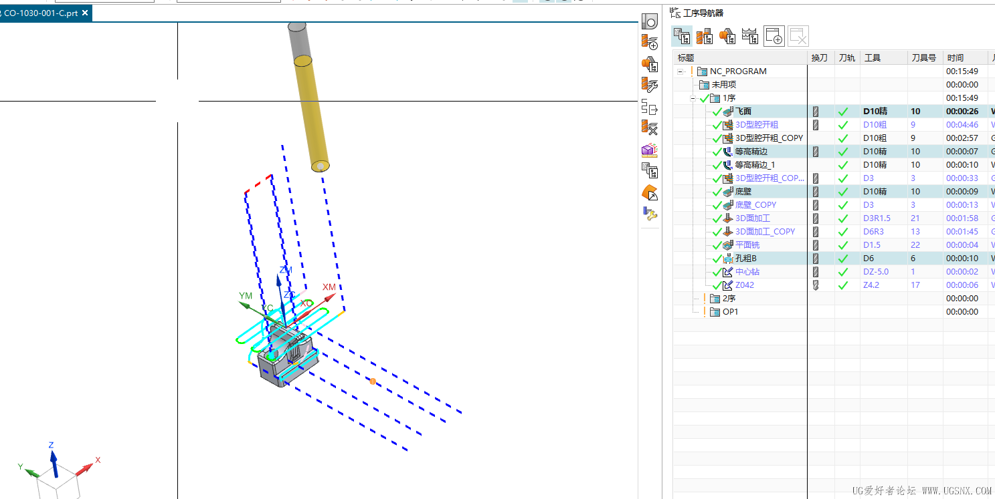This screenshot has width=995, height=499.
Task: Select the 飞面 operation in the tree
Action: pos(743,112)
